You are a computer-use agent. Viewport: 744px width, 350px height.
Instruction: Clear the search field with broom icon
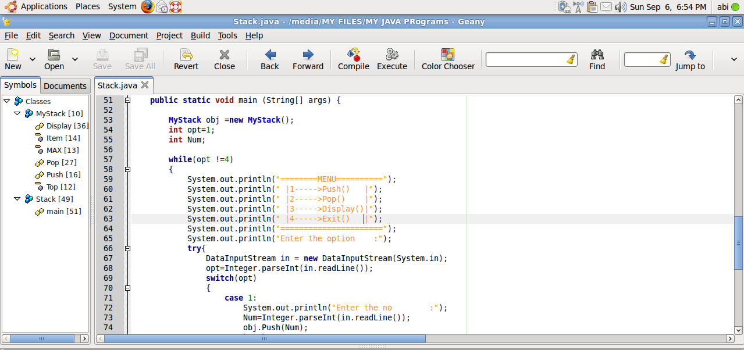pos(571,59)
